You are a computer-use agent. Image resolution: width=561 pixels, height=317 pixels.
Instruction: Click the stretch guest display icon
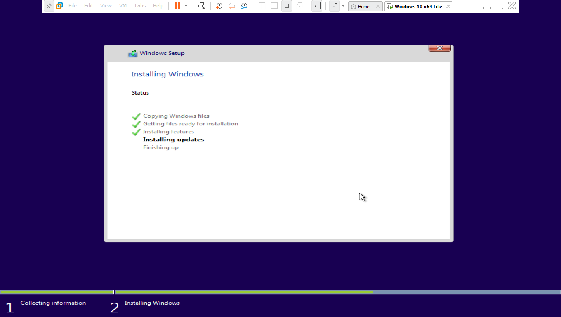coord(335,6)
